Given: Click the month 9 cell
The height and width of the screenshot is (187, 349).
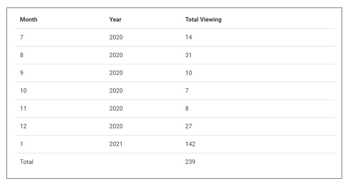Looking at the screenshot, I should pyautogui.click(x=22, y=73).
